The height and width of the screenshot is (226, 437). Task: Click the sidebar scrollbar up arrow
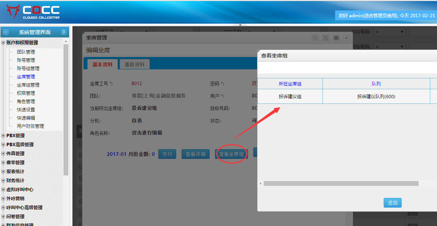(66, 42)
